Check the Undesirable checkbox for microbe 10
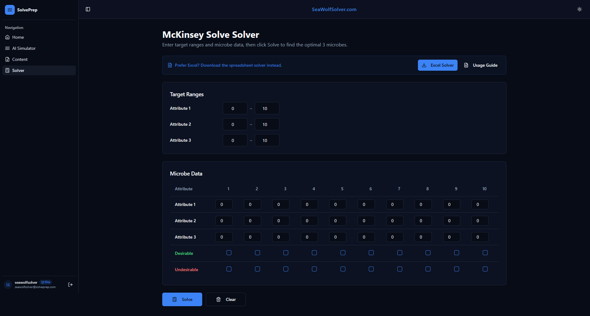 pyautogui.click(x=485, y=269)
